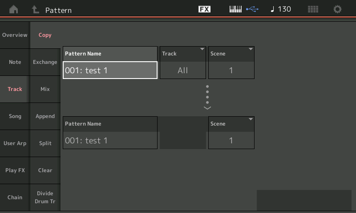Open the source Track dropdown

182,63
